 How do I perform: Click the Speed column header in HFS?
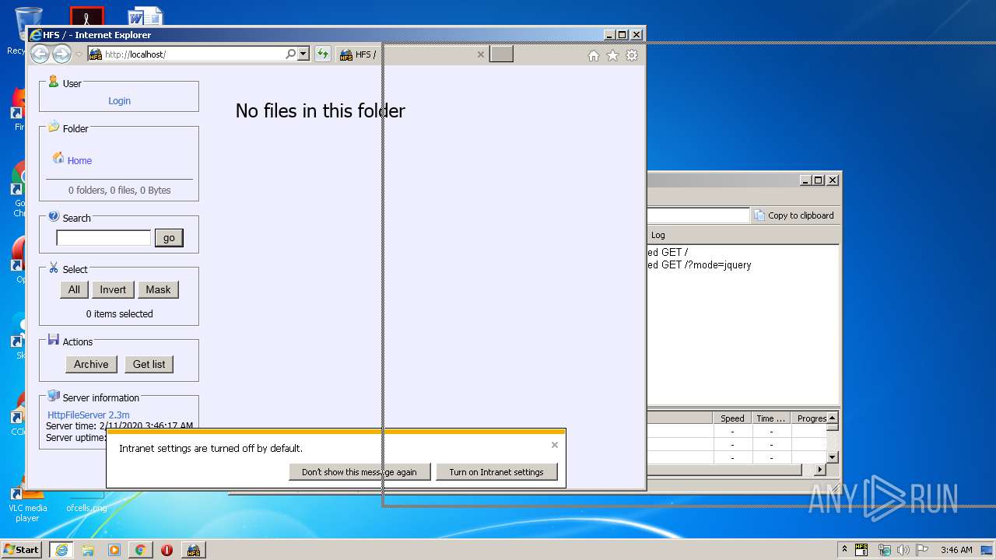pyautogui.click(x=732, y=418)
